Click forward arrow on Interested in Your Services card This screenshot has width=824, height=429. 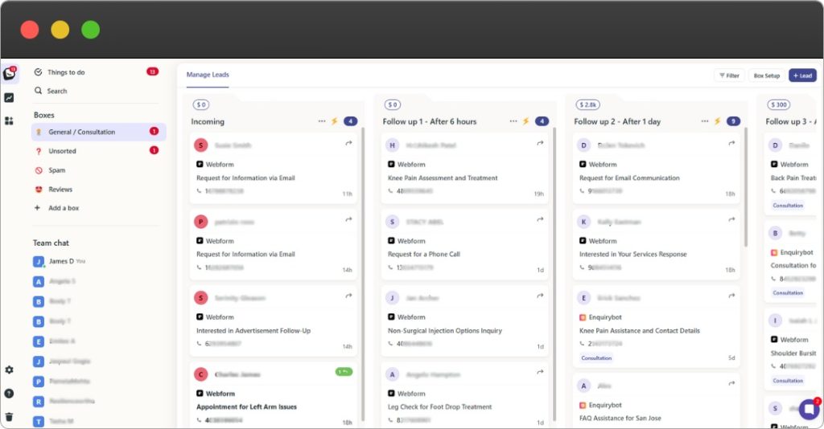731,219
